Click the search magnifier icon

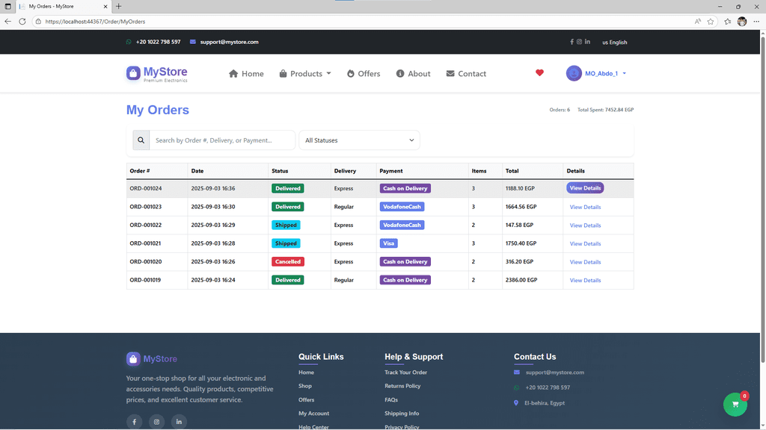(141, 140)
